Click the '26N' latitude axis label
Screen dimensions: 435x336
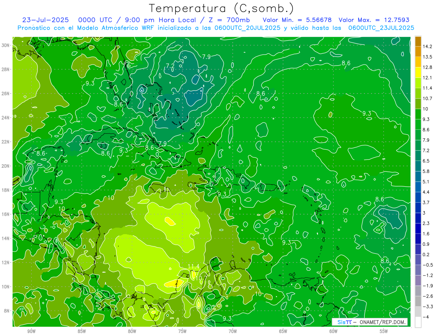click(x=6, y=94)
